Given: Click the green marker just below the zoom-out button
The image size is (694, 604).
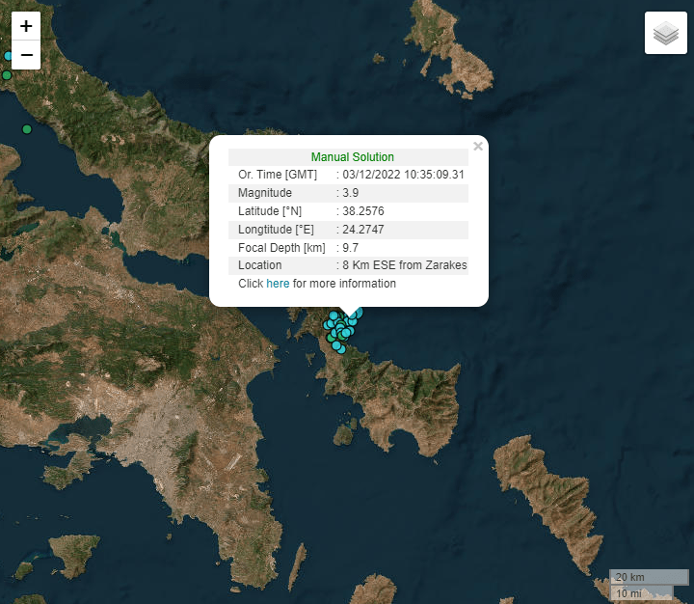Looking at the screenshot, I should coord(7,74).
